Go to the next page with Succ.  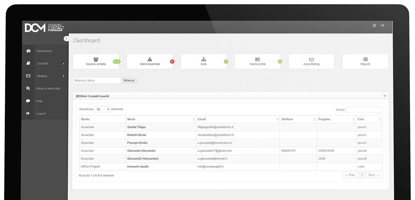(374, 175)
